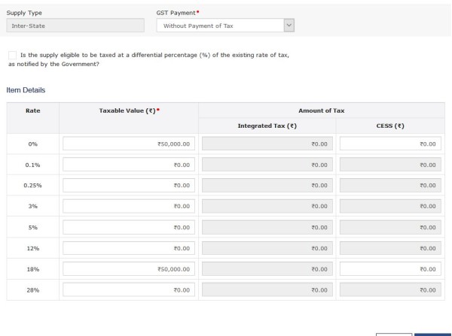Click the 12% rate Taxable Value field
The height and width of the screenshot is (336, 452).
[x=128, y=247]
